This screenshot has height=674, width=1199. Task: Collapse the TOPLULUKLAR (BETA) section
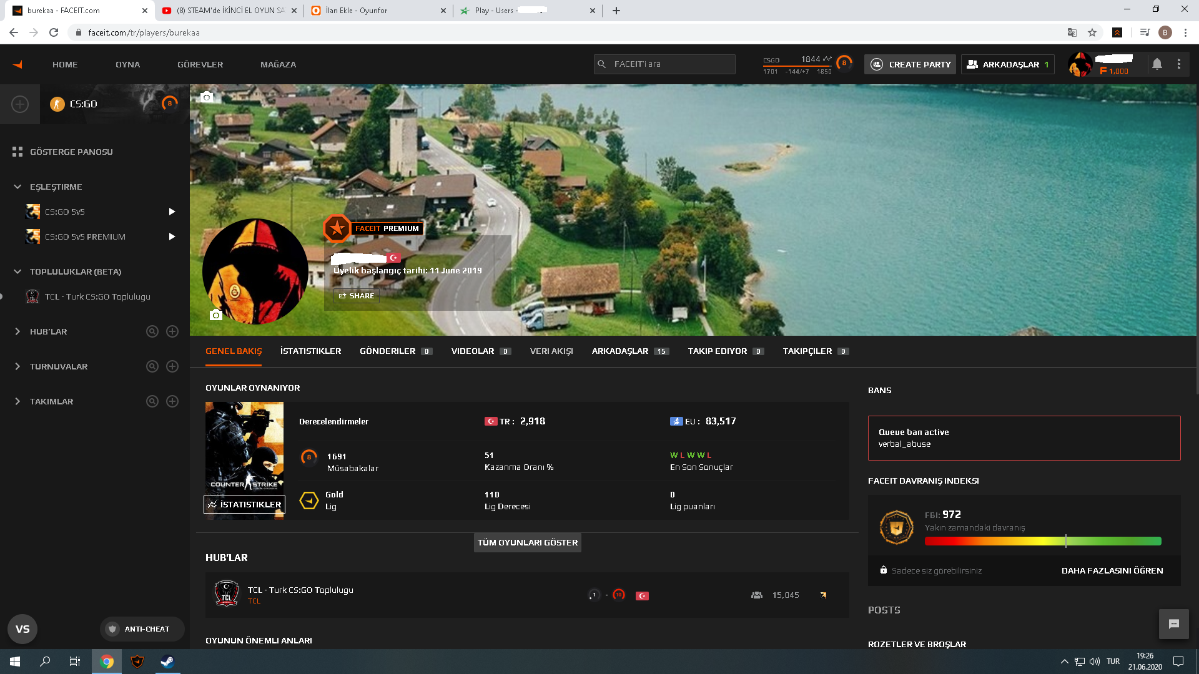tap(17, 271)
